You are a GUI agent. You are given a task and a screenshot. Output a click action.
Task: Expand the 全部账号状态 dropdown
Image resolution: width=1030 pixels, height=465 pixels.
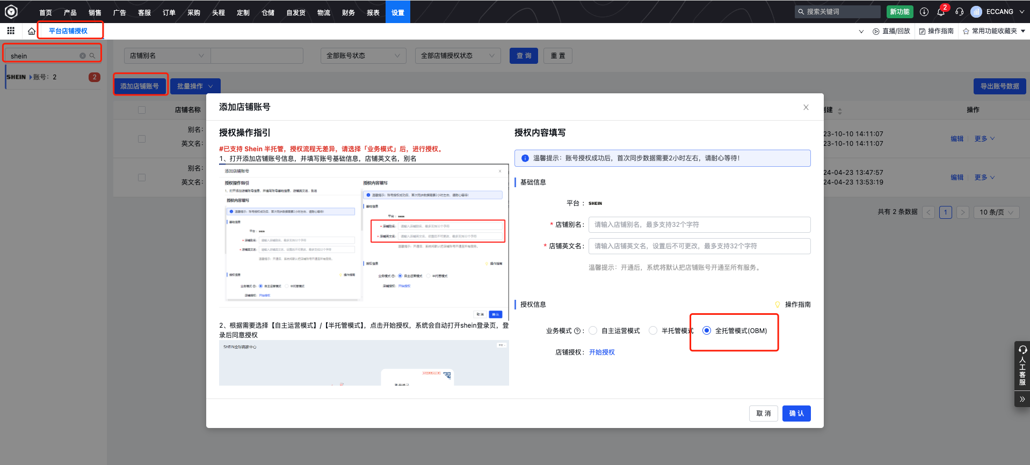(363, 56)
